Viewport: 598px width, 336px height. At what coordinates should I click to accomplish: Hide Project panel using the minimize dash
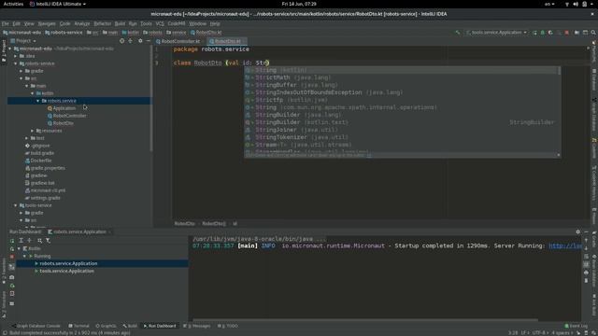tap(149, 41)
